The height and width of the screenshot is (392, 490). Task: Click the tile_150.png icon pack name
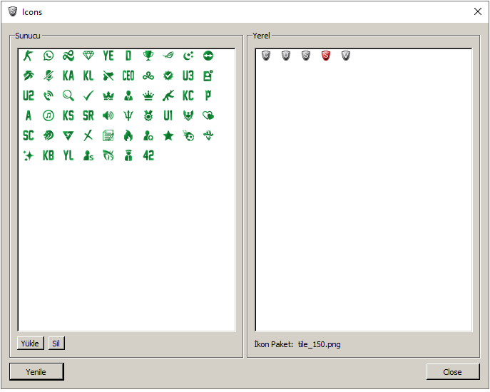tap(319, 344)
